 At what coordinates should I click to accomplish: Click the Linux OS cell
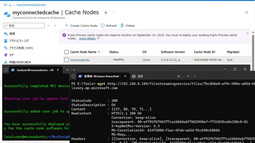146,60
